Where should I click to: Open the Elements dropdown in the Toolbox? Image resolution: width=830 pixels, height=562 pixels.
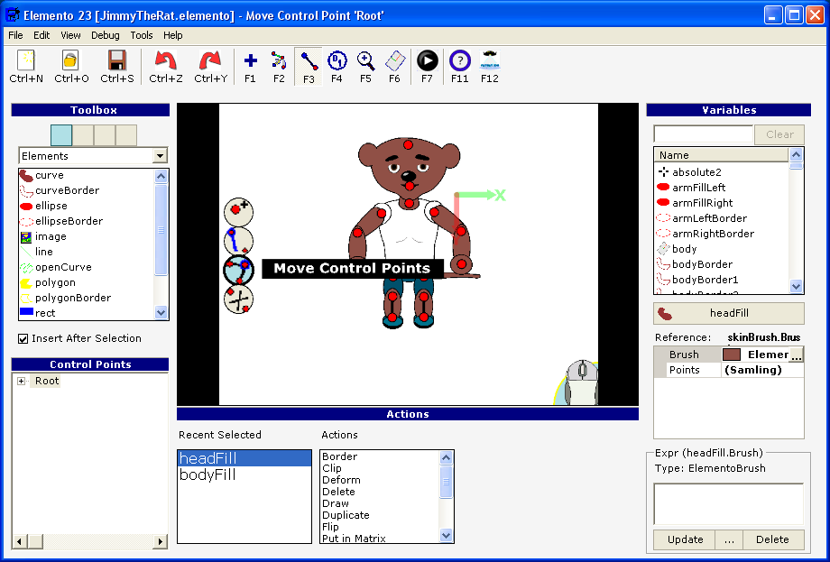(x=161, y=155)
